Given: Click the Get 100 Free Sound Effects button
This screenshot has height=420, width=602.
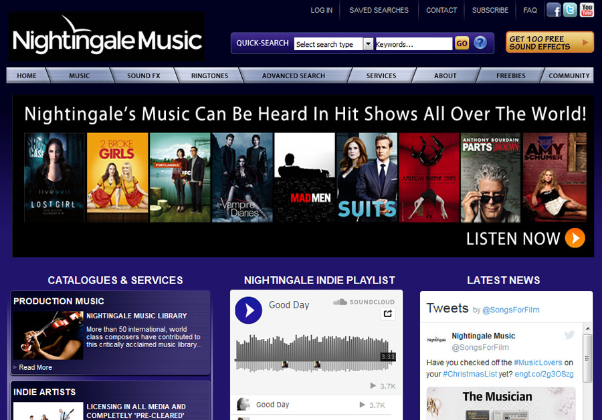Looking at the screenshot, I should pyautogui.click(x=549, y=43).
